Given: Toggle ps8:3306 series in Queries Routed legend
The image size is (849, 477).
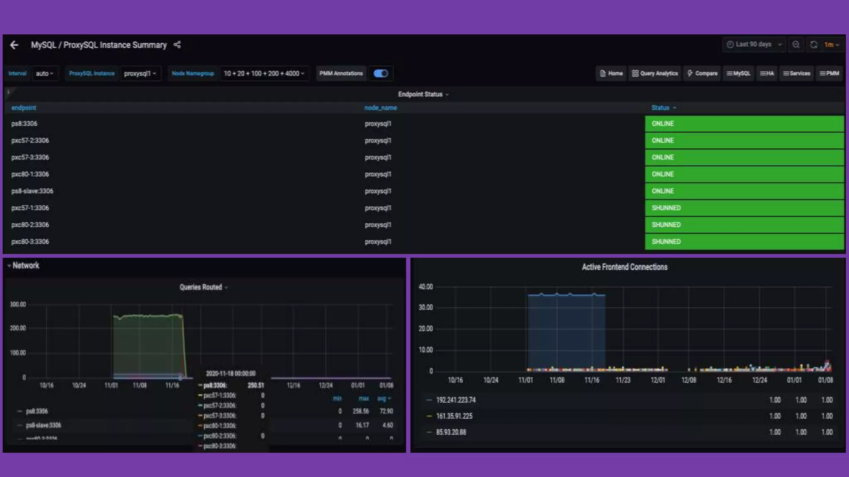Looking at the screenshot, I should click(x=36, y=412).
